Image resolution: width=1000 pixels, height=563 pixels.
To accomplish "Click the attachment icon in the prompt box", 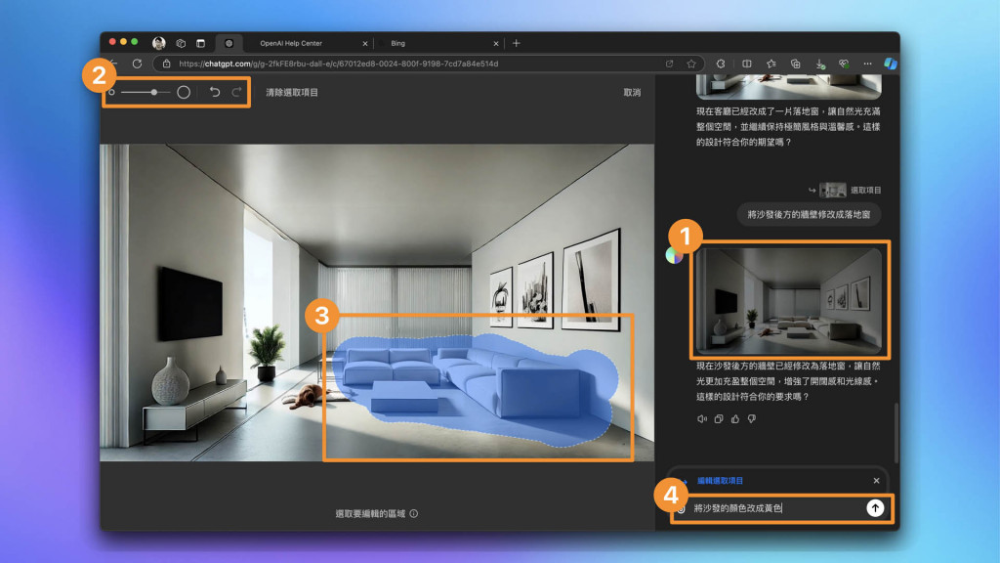I will (x=681, y=508).
